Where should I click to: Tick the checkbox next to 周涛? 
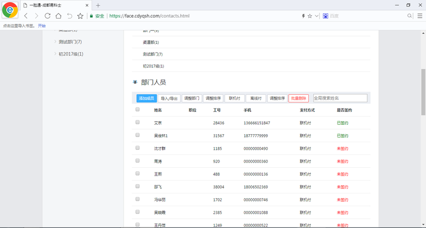[x=137, y=161]
